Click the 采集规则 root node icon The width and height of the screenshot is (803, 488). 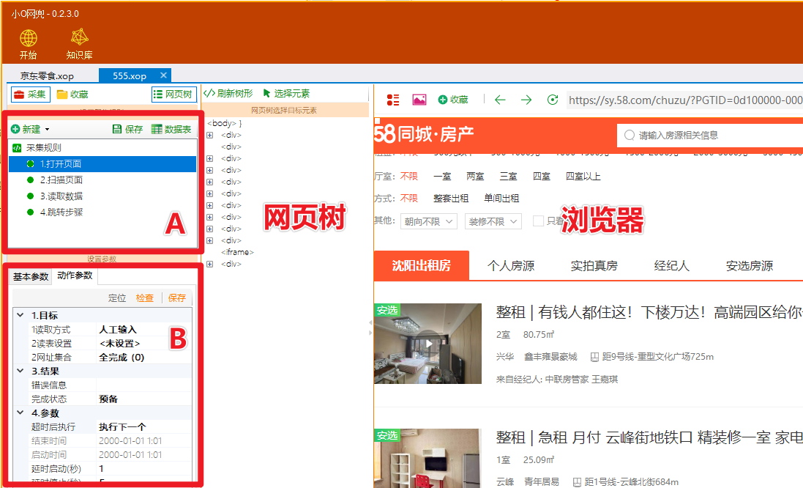pyautogui.click(x=17, y=147)
